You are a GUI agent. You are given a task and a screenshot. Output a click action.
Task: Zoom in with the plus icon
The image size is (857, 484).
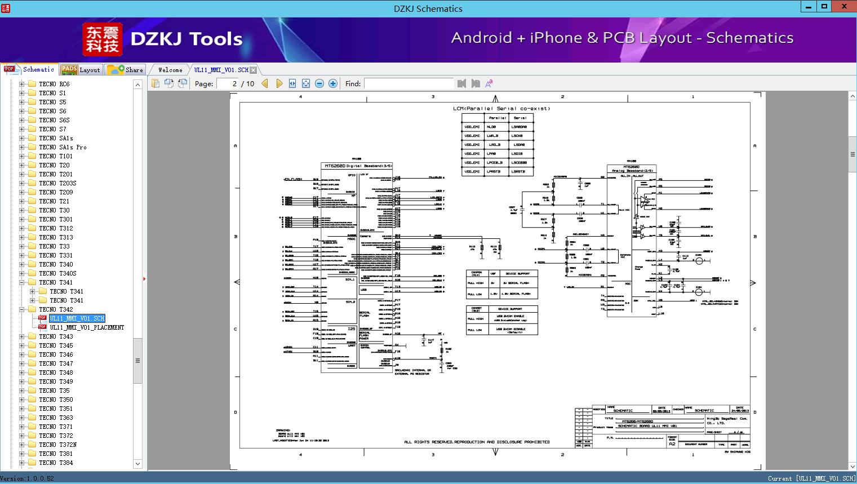[x=333, y=83]
